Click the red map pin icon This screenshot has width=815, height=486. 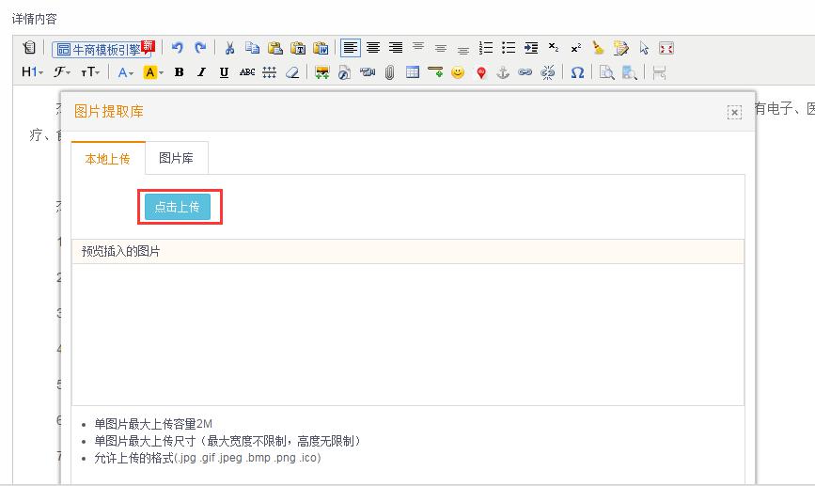[481, 72]
